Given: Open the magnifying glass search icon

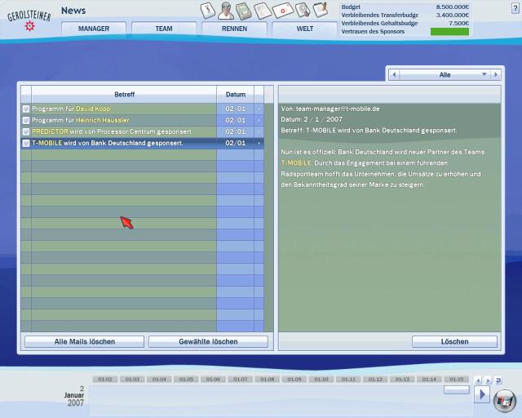Looking at the screenshot, I should [303, 10].
